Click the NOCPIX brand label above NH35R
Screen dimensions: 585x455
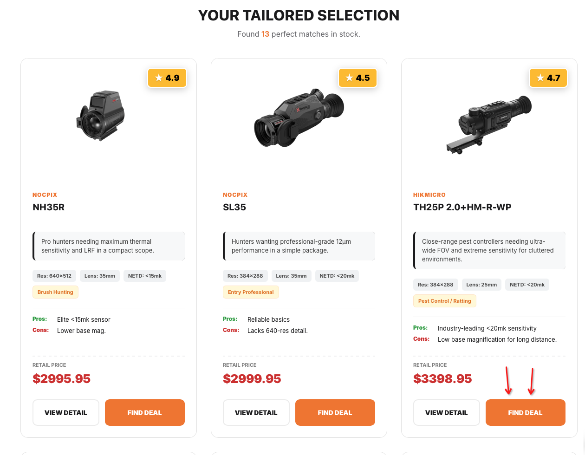coord(45,195)
